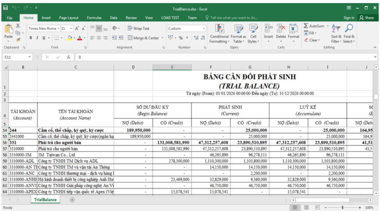This screenshot has height=211, width=380.
Task: Open the Page Layout ribbon tab
Action: coord(69,18)
